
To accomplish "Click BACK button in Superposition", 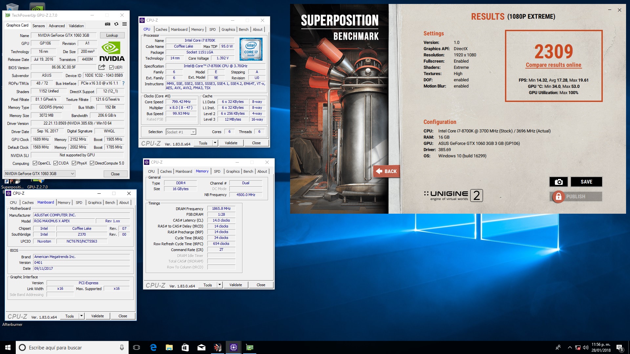I will [387, 171].
